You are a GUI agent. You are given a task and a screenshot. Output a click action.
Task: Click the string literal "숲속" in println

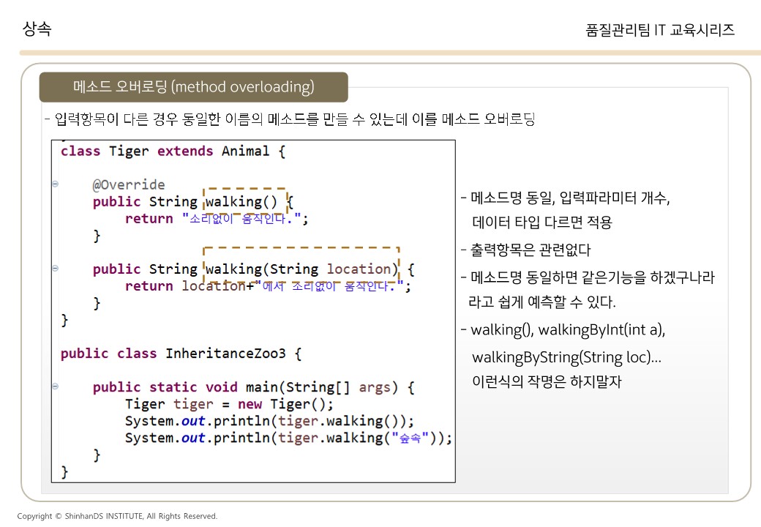[x=411, y=438]
